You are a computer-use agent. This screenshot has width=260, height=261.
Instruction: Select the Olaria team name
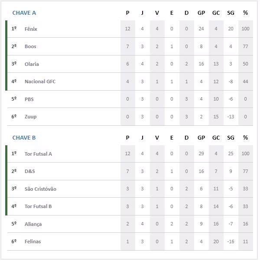(32, 64)
